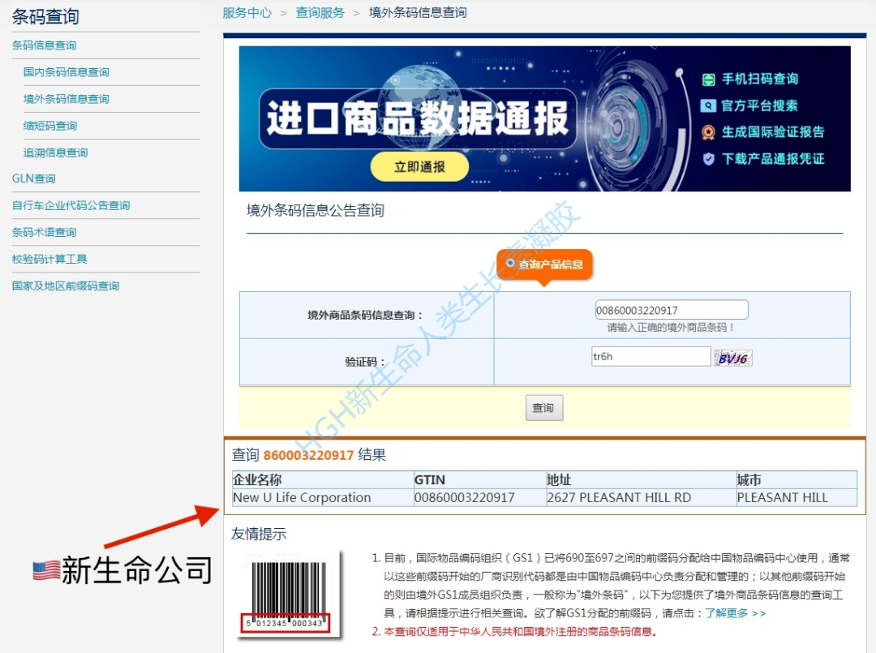Screen dimensions: 876x653
Task: Click GTIN value 00860003220917 in results
Action: 480,498
